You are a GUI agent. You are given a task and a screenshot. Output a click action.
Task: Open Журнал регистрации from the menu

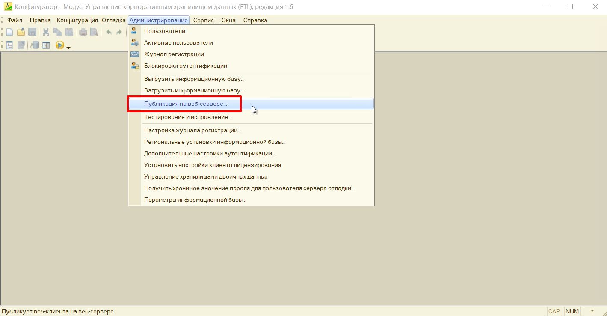[251, 54]
